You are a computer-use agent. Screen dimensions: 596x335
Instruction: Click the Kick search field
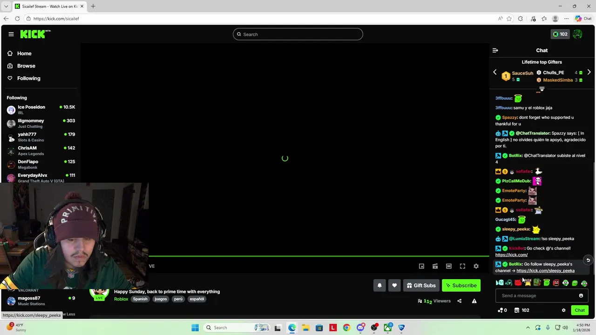(298, 34)
